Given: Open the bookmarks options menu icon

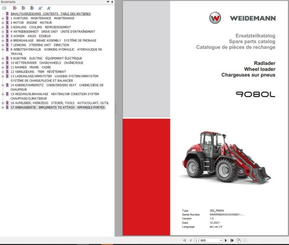Looking at the screenshot, I should click(x=4, y=8).
